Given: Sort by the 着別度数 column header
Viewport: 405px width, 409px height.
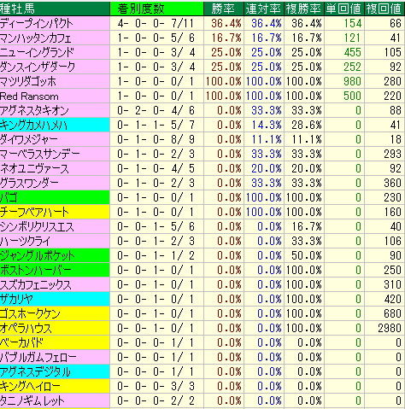Looking at the screenshot, I should point(156,9).
